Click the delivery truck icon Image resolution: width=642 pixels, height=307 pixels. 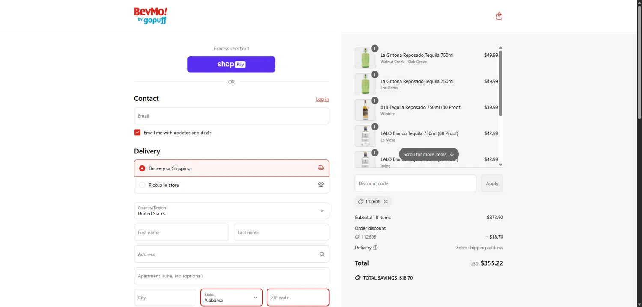321,168
